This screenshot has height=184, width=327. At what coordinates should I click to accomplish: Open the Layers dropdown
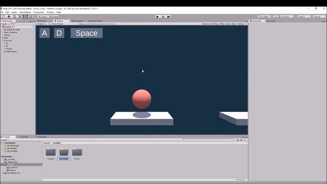tap(303, 16)
